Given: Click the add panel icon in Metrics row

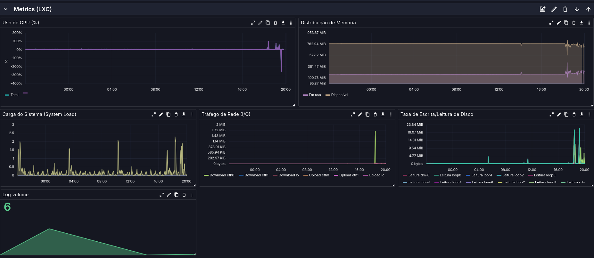Looking at the screenshot, I should click(542, 9).
